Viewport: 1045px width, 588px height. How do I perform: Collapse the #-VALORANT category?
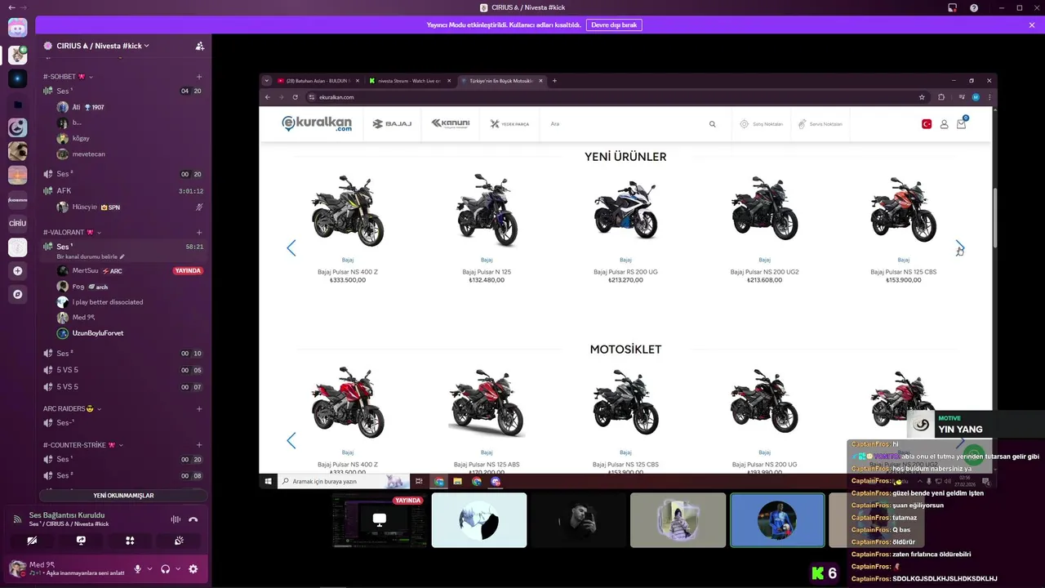click(72, 232)
